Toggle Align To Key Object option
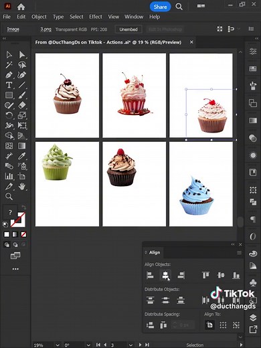The image size is (261, 348). 236,325
